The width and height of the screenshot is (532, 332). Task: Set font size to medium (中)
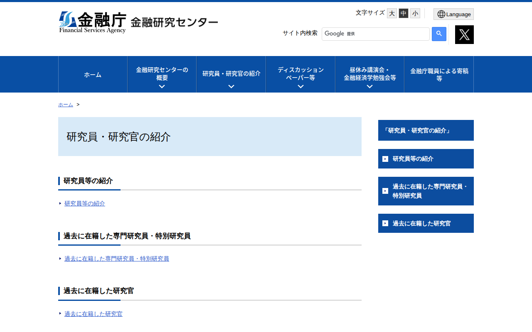click(x=404, y=13)
